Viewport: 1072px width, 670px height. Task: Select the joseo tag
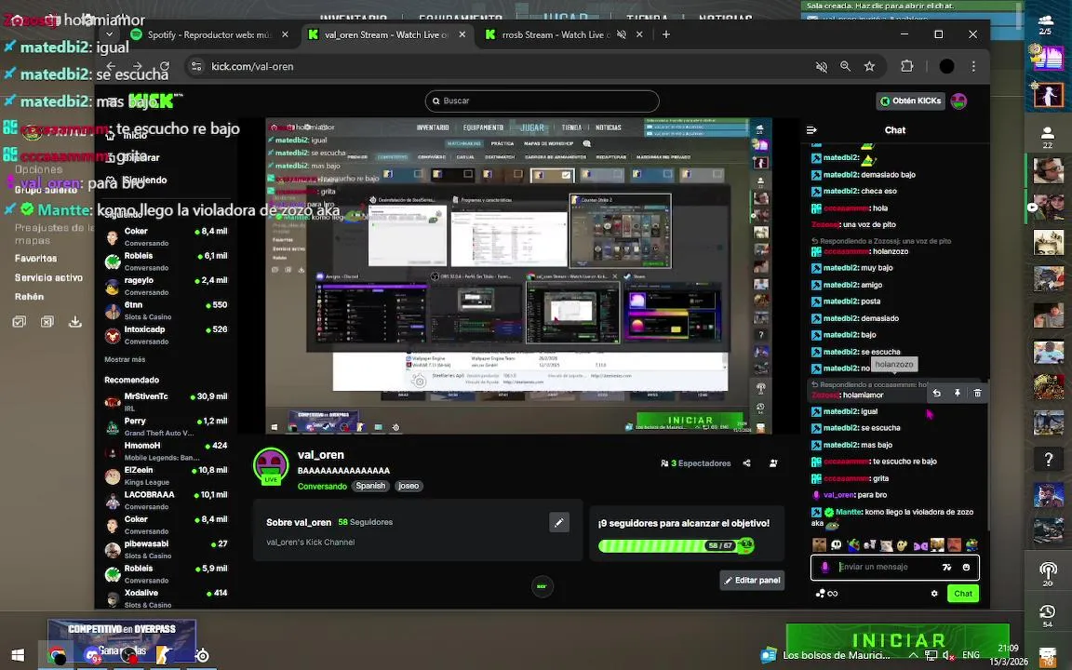[x=409, y=486]
